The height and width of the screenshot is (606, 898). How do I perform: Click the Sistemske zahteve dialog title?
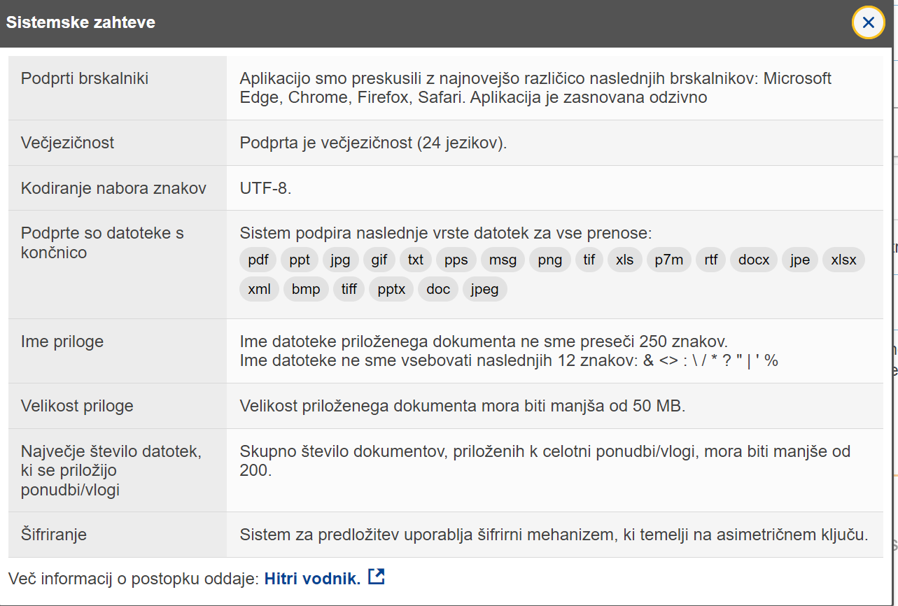(x=80, y=22)
